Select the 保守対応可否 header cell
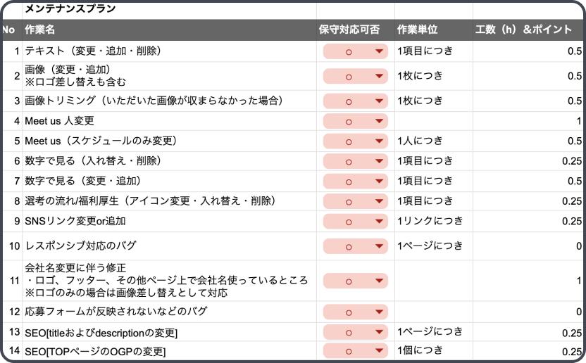 (355, 30)
